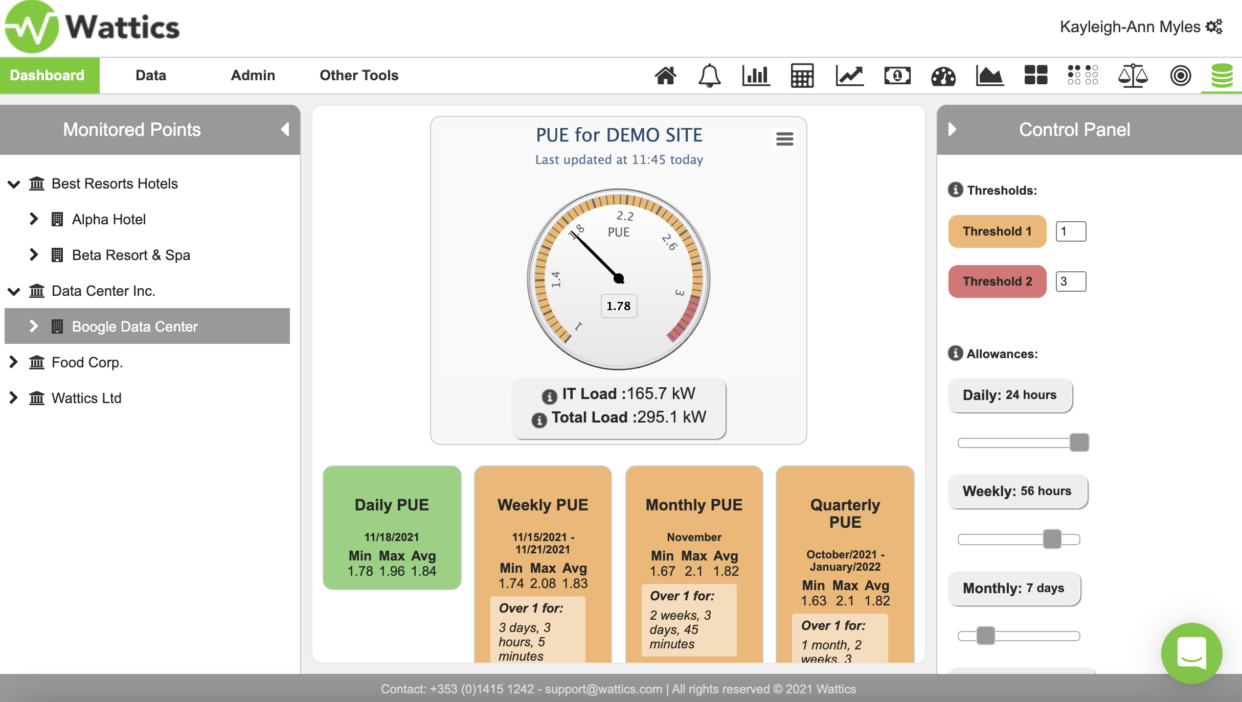Image resolution: width=1242 pixels, height=702 pixels.
Task: Click the Threshold 2 value field
Action: [x=1070, y=282]
